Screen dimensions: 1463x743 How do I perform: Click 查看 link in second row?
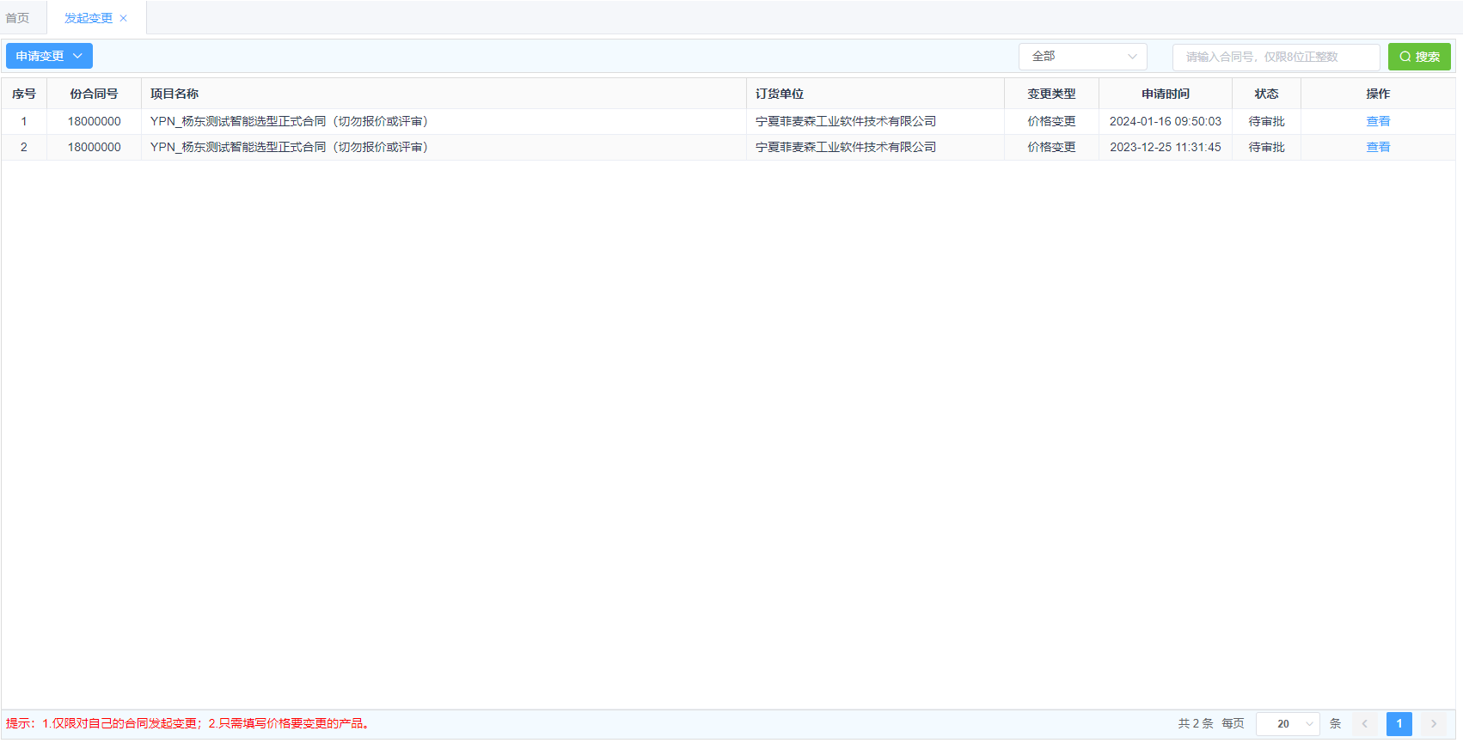point(1377,148)
